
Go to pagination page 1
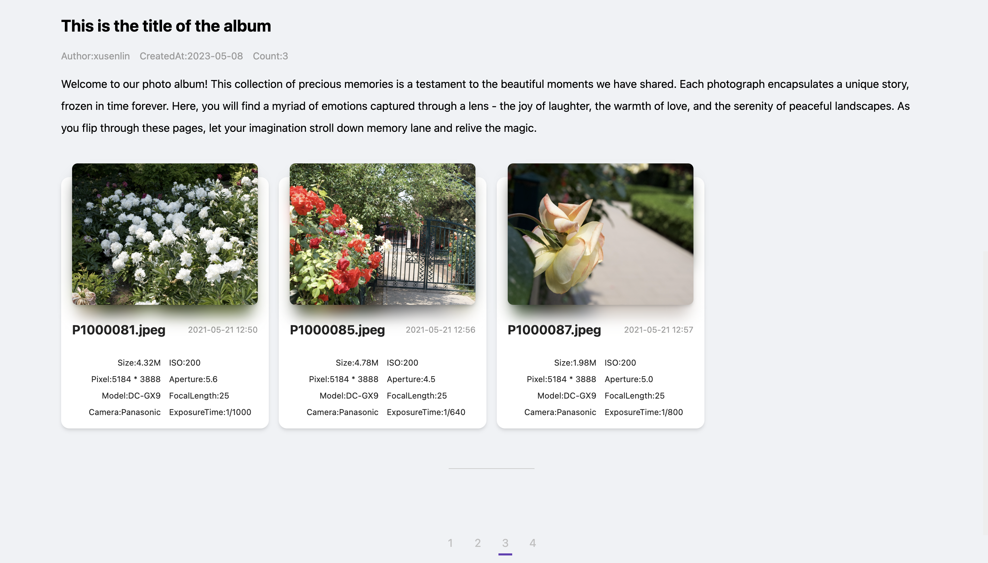point(450,543)
